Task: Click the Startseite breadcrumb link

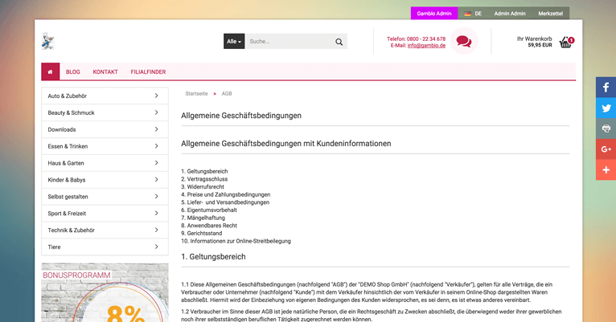Action: [x=196, y=94]
